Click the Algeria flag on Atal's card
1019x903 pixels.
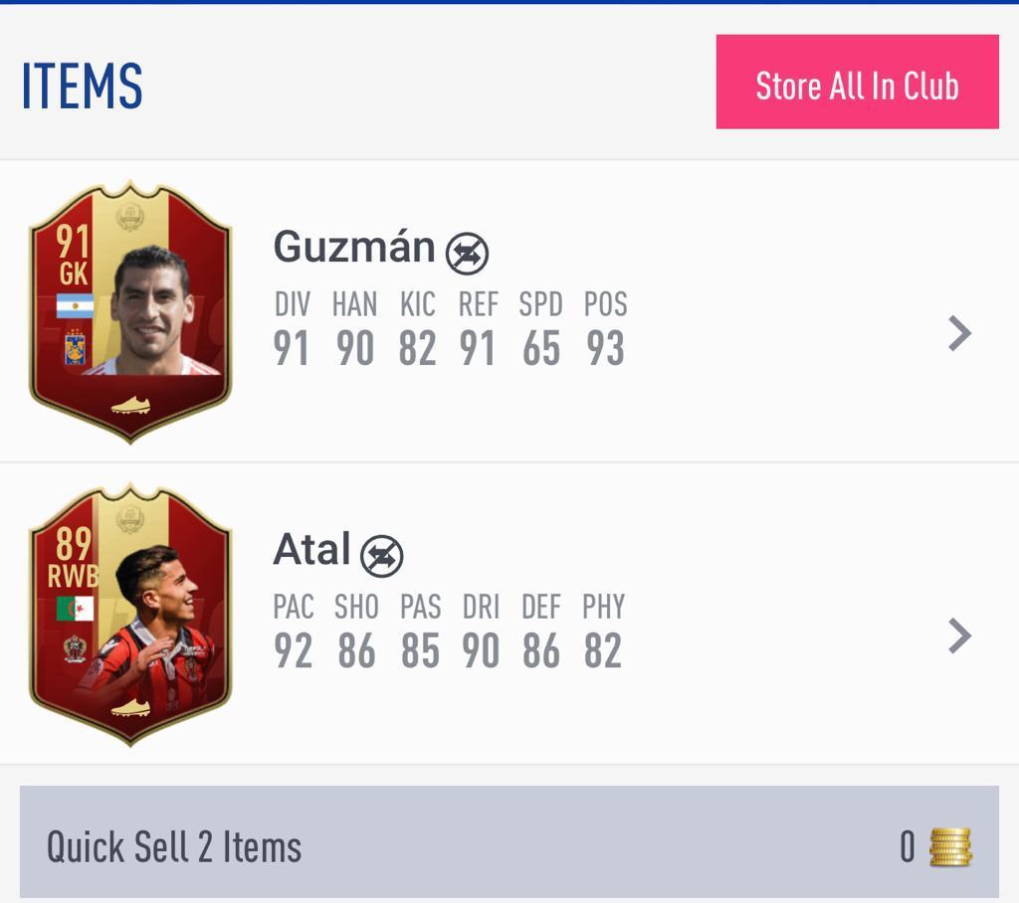[x=75, y=609]
